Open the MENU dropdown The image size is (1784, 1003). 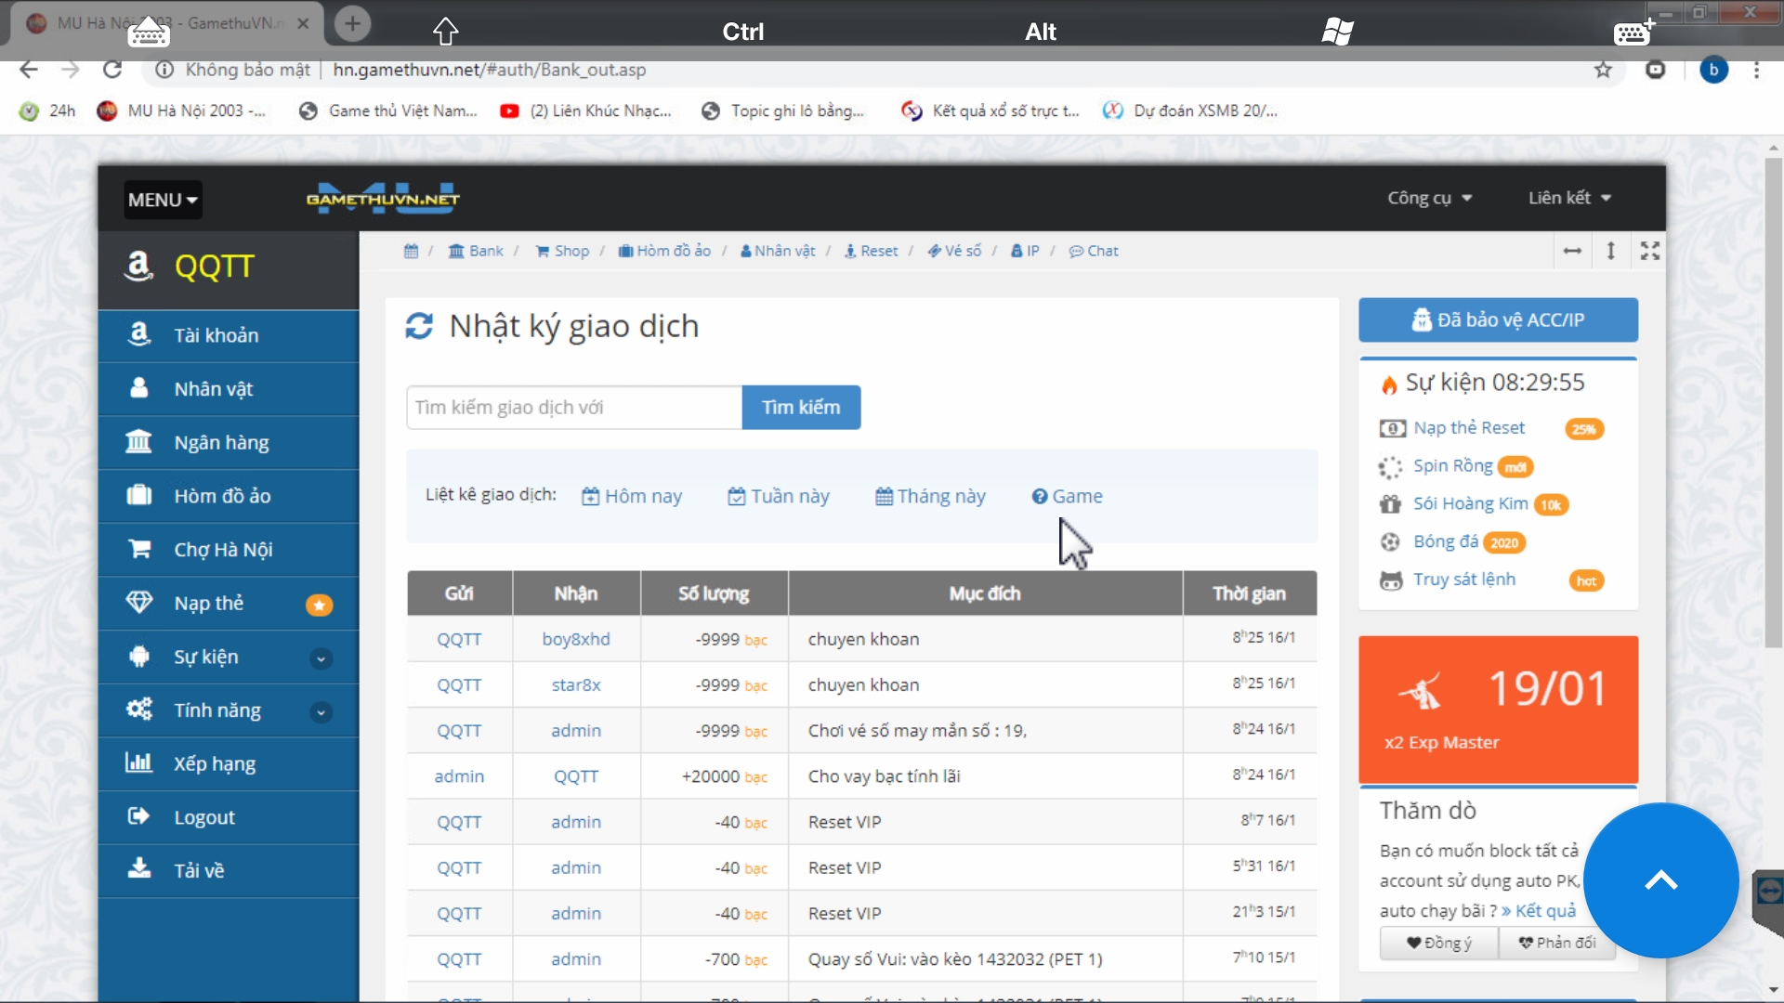[x=162, y=199]
